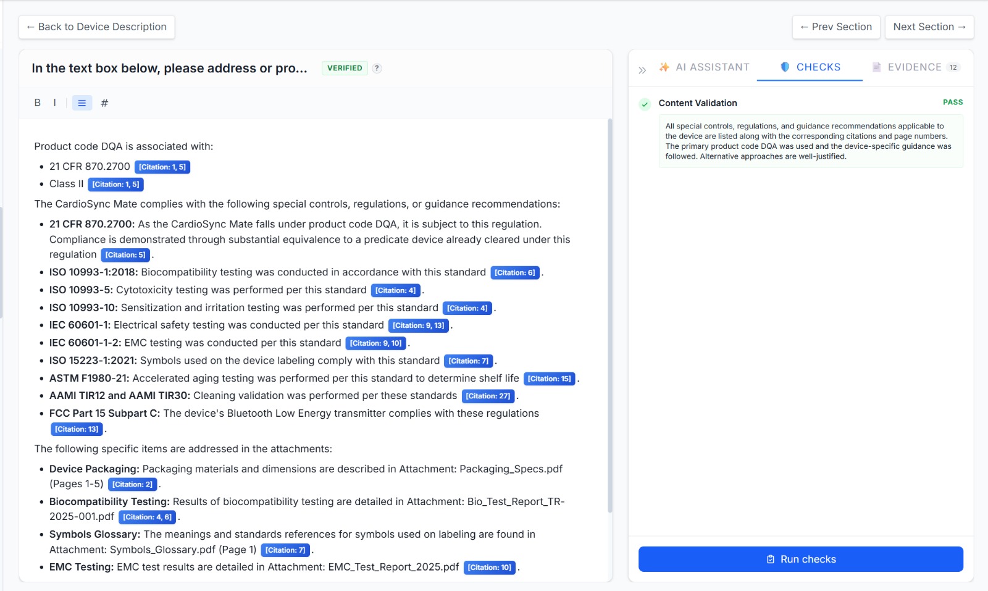Click the sparkles icon on AI ASSISTANT tab
Viewport: 988px width, 591px height.
coord(665,67)
